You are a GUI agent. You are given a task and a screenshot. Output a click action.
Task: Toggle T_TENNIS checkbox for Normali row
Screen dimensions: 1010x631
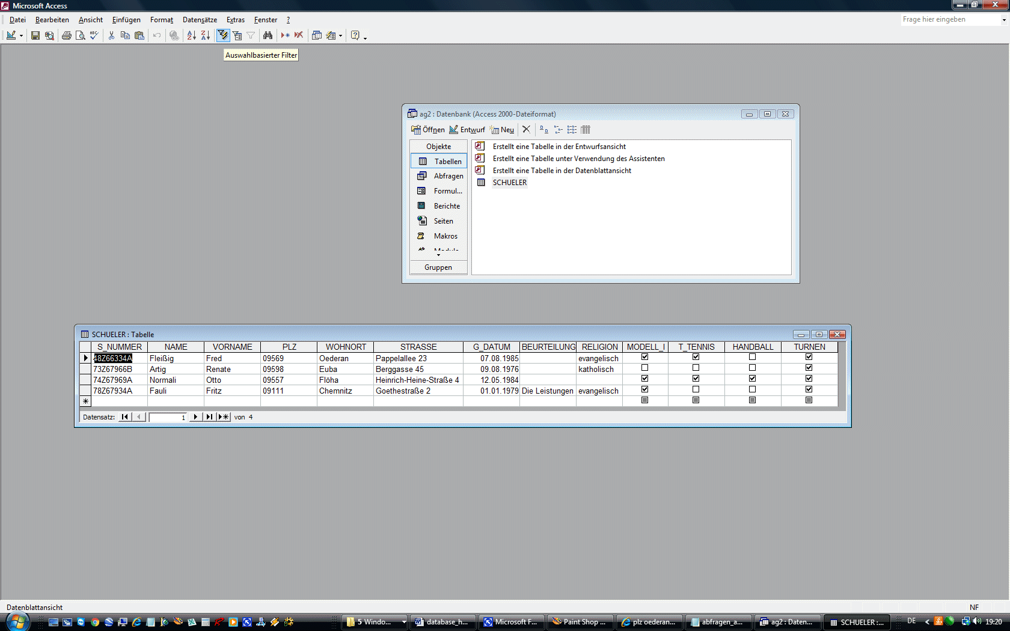pyautogui.click(x=696, y=379)
